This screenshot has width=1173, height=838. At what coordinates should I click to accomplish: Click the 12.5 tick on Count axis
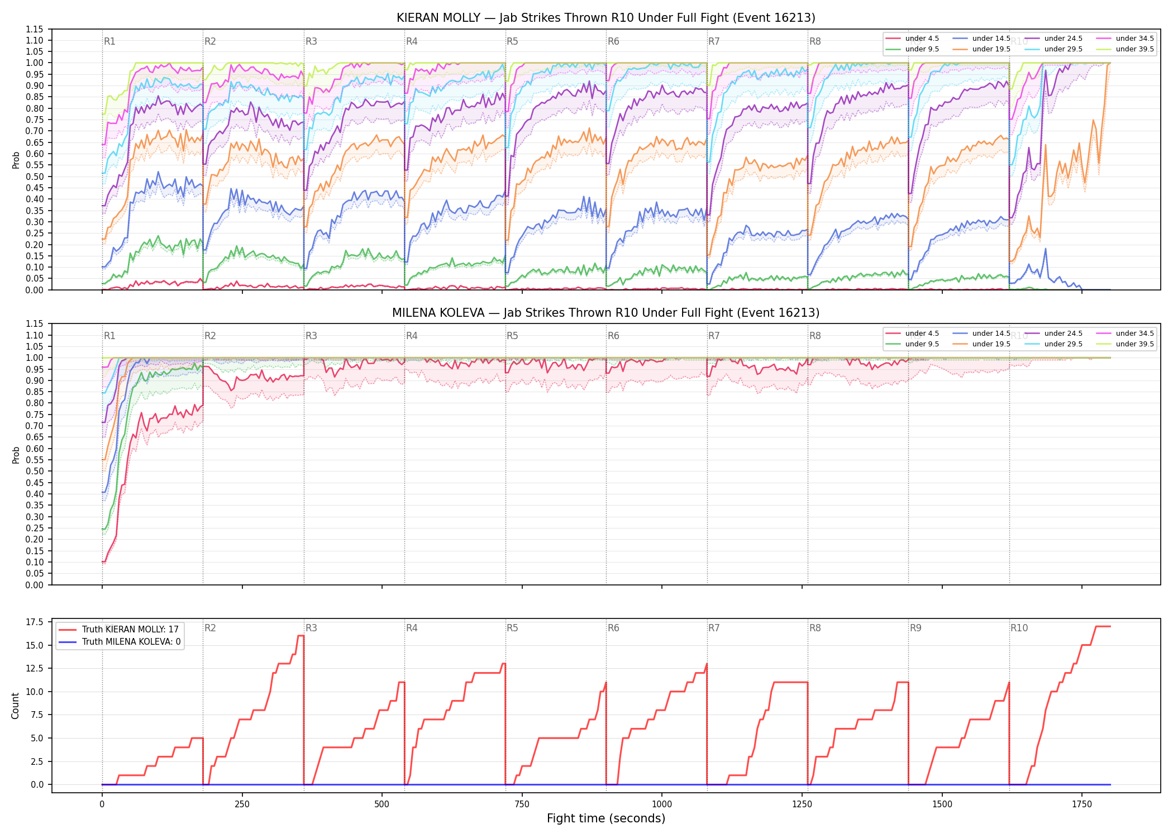(35, 669)
